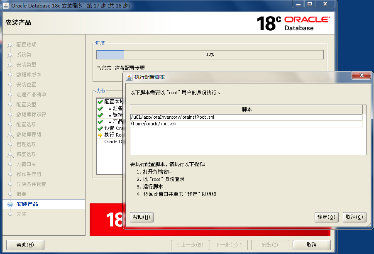Click the instruction line 2. 以 "root" 身份登录

tap(161, 179)
